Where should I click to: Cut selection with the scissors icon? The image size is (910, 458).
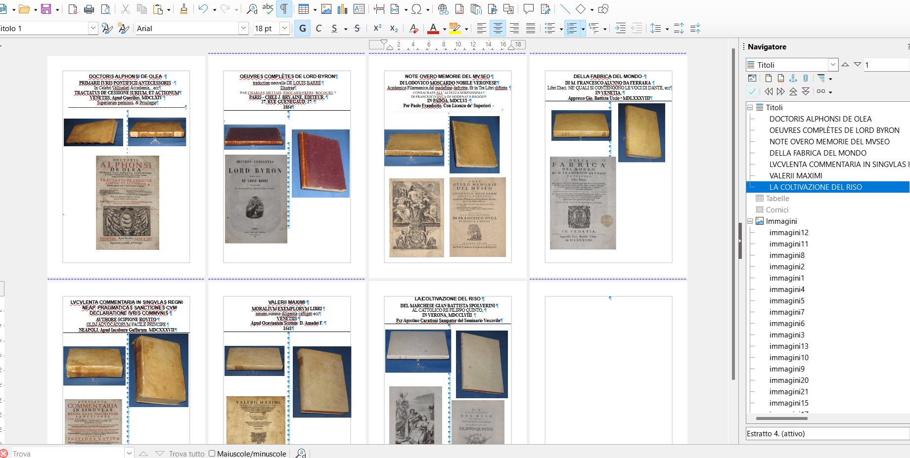pyautogui.click(x=126, y=9)
